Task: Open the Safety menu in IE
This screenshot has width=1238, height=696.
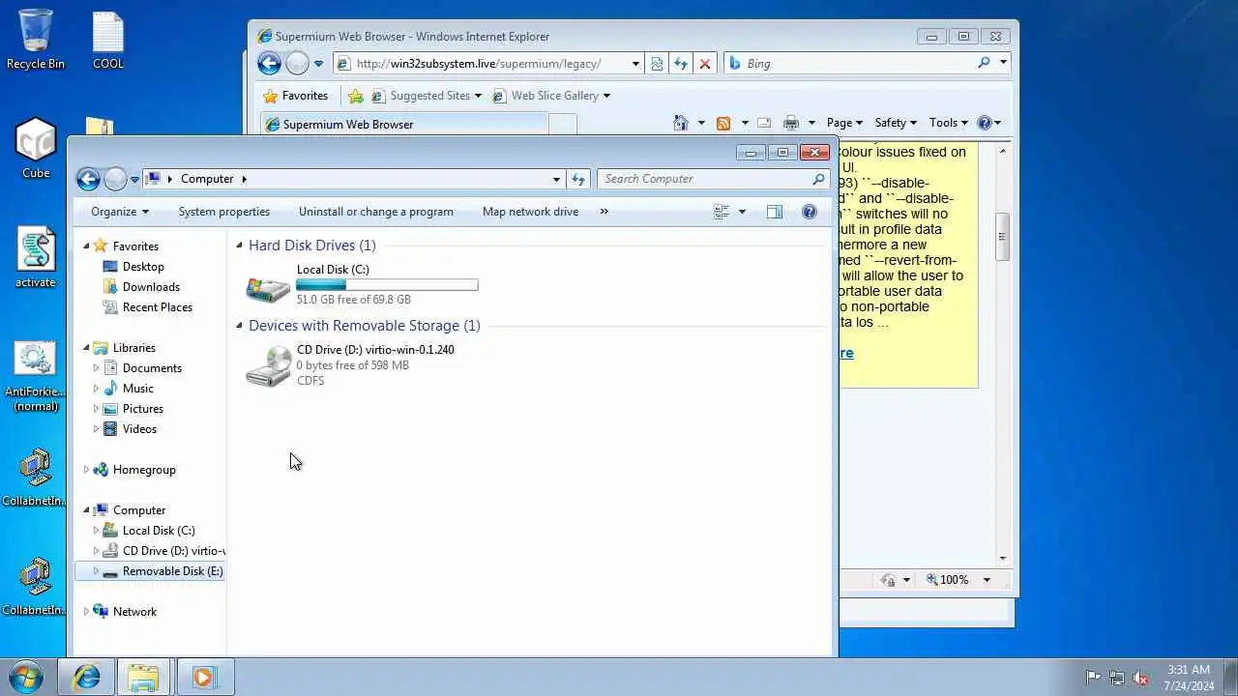Action: coord(896,123)
